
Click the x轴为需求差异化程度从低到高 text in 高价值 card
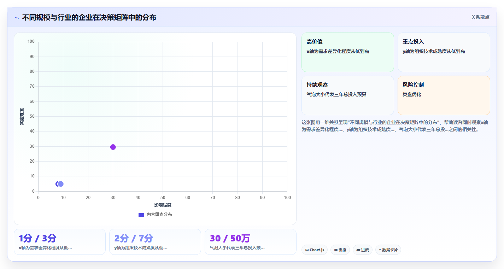338,51
